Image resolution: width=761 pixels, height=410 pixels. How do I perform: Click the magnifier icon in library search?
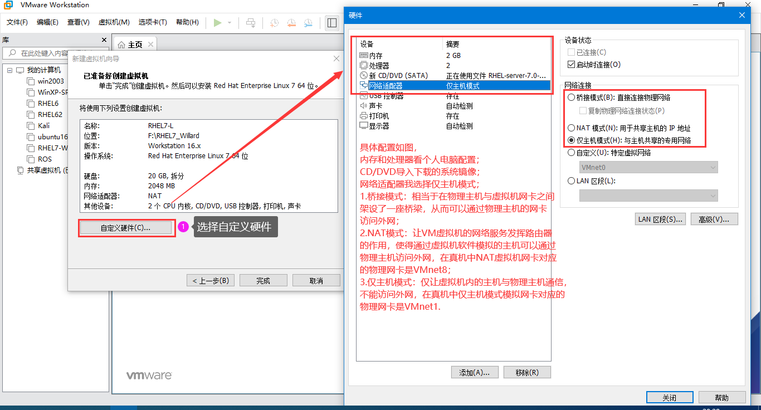12,53
